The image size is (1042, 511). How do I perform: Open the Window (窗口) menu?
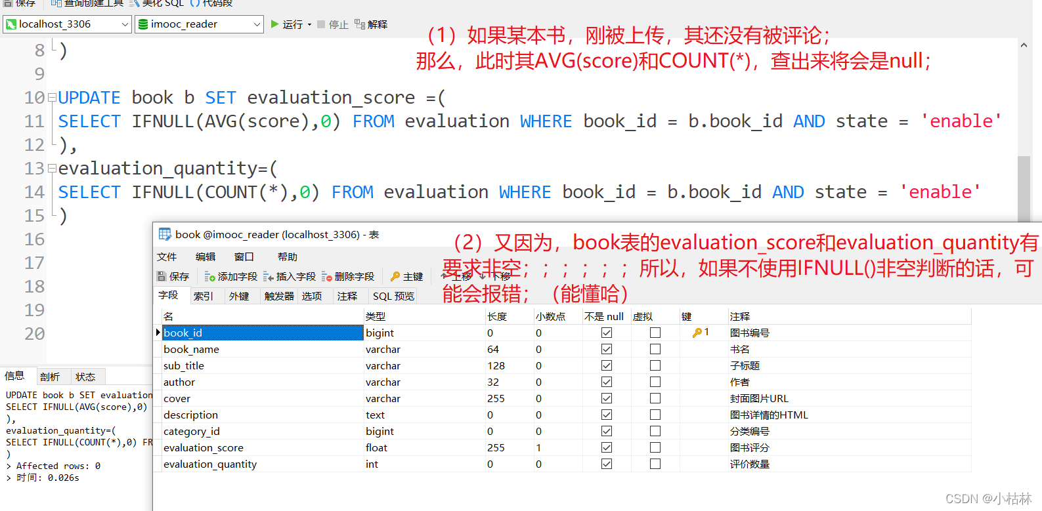(244, 256)
